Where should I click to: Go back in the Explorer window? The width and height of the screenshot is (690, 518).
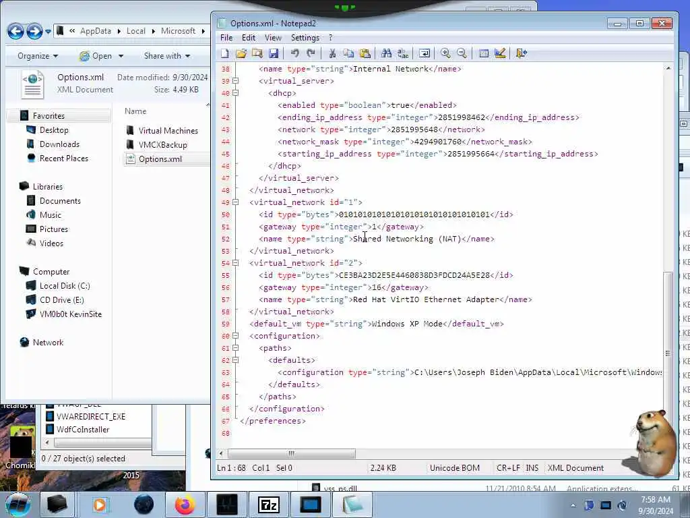pos(15,31)
